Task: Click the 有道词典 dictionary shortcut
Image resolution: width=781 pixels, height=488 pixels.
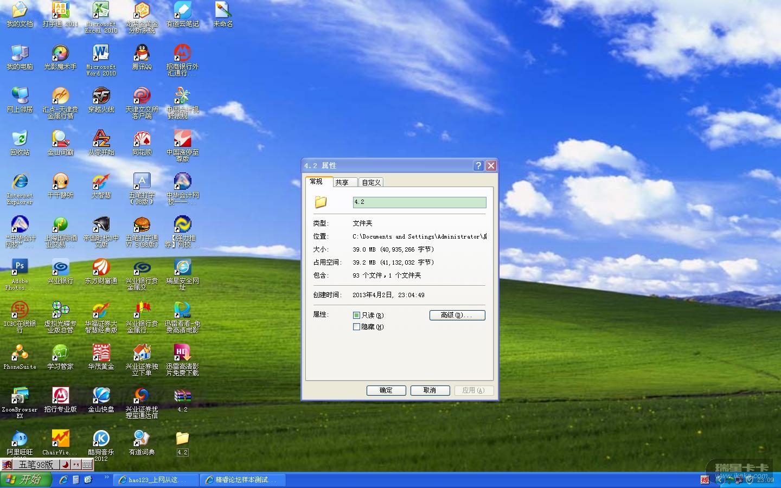Action: pyautogui.click(x=142, y=439)
